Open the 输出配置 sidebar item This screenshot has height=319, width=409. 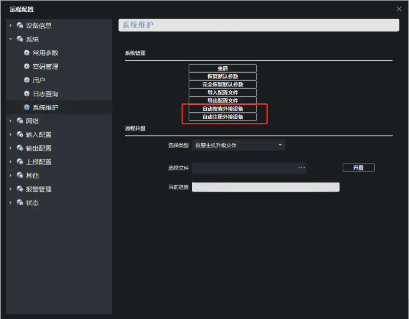coord(38,149)
